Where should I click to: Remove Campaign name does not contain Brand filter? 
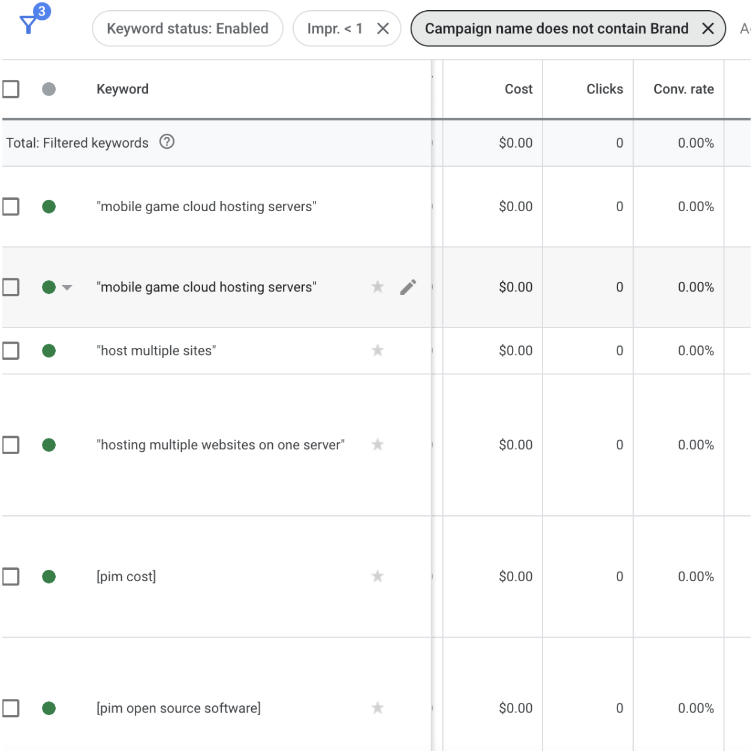(708, 29)
